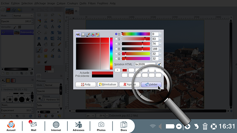Select the Fuzzy Select magic wand tool
The image size is (237, 133).
point(59,15)
